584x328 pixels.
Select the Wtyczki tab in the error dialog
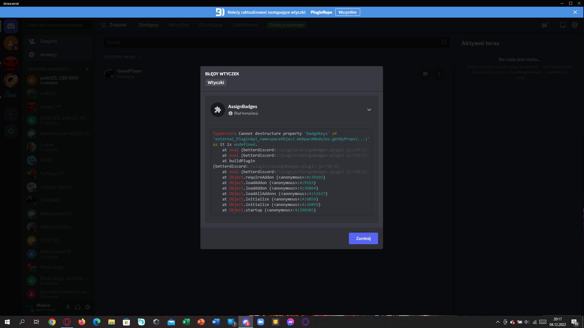[216, 82]
